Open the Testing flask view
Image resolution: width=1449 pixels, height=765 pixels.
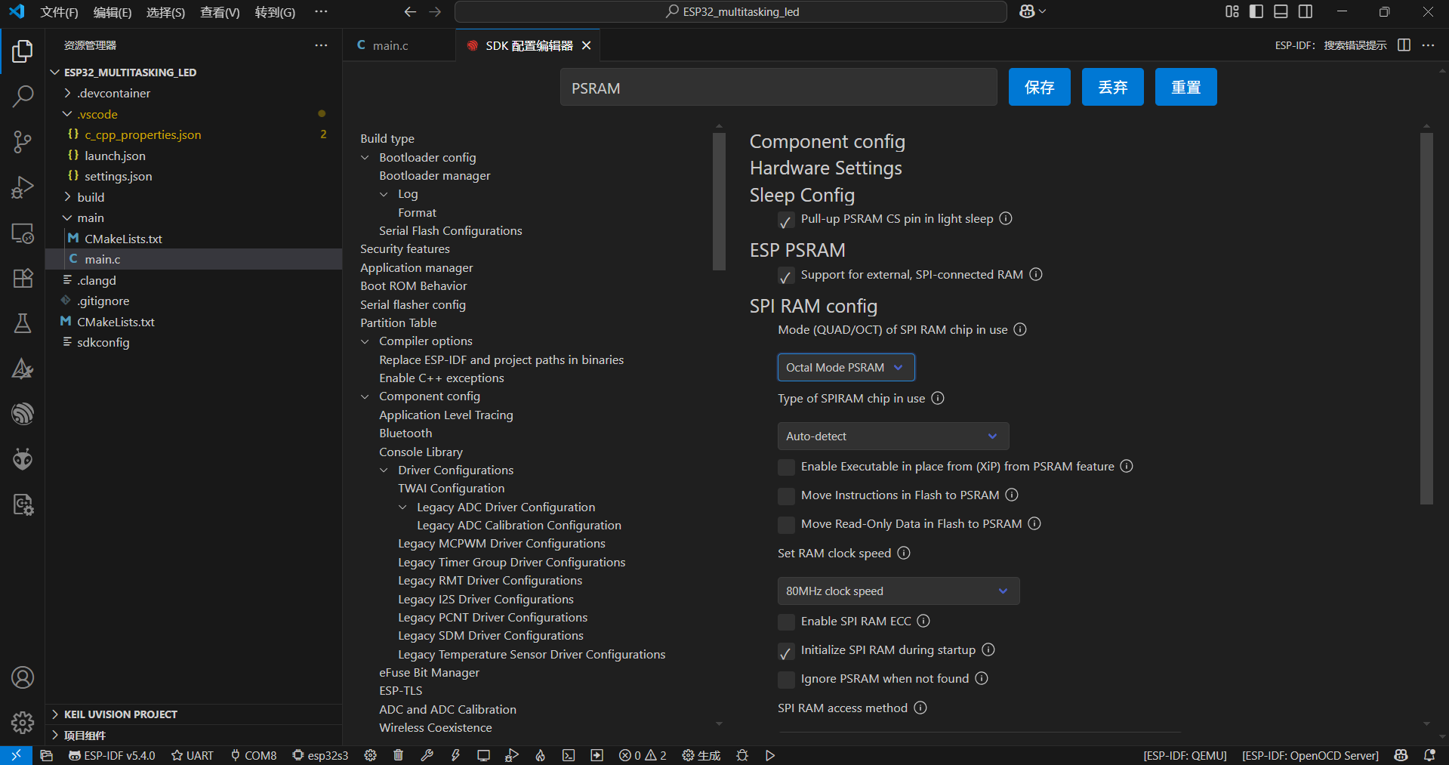pos(23,323)
